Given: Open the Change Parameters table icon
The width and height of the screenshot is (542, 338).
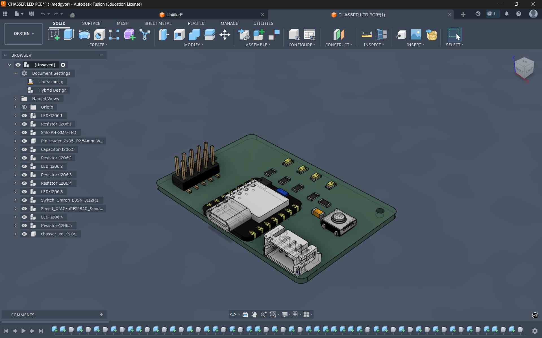Looking at the screenshot, I should [x=309, y=35].
